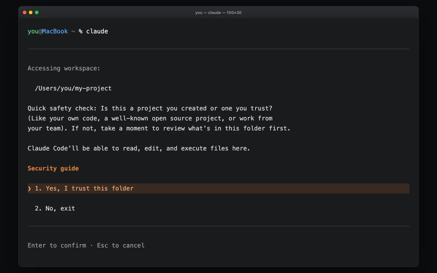
Task: Click the line starting '(Like your own code'
Action: pos(150,118)
